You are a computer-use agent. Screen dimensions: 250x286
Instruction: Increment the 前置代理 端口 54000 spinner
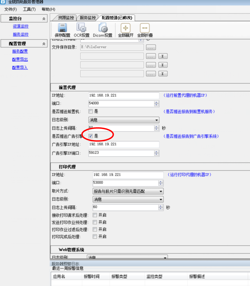click(156, 102)
